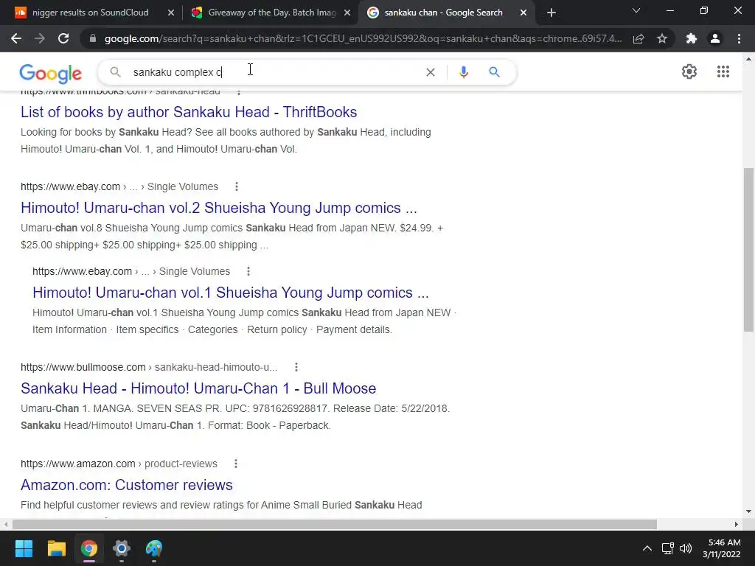
Task: Go back using the browser back arrow
Action: [16, 38]
